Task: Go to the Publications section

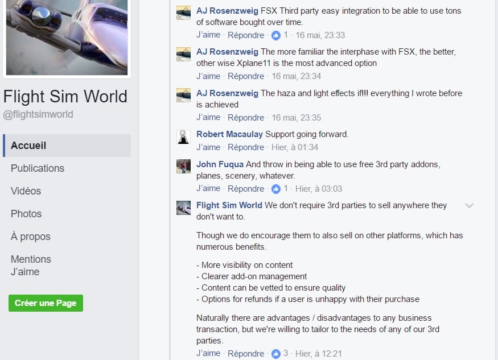Action: [38, 168]
